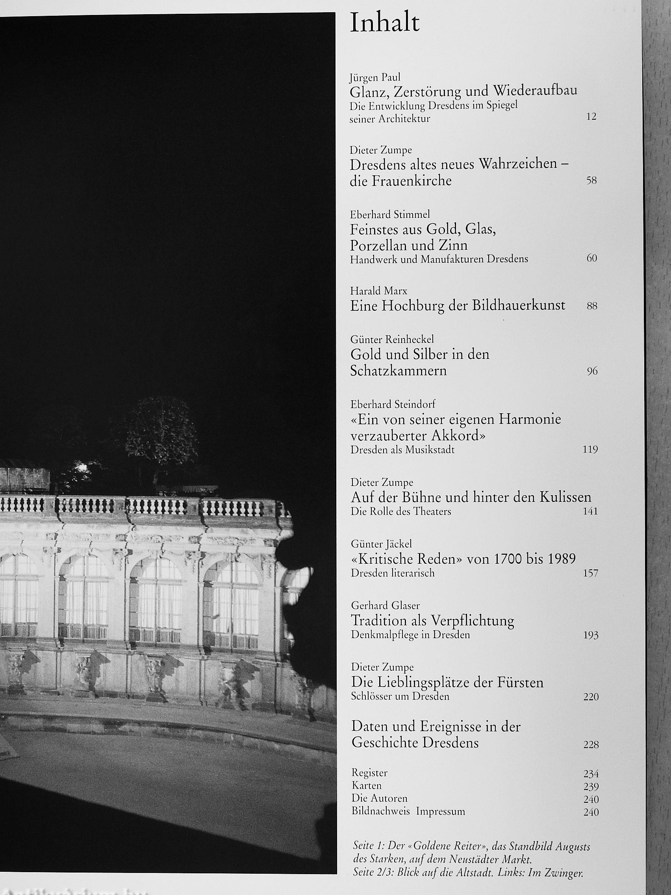
Task: Click 'Eine Hochburg der Bildhauerkunst' entry
Action: click(x=458, y=305)
